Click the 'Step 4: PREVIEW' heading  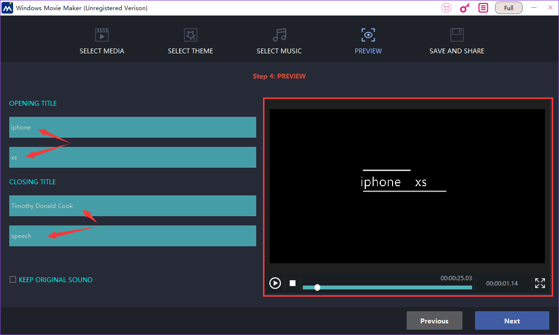click(x=279, y=76)
